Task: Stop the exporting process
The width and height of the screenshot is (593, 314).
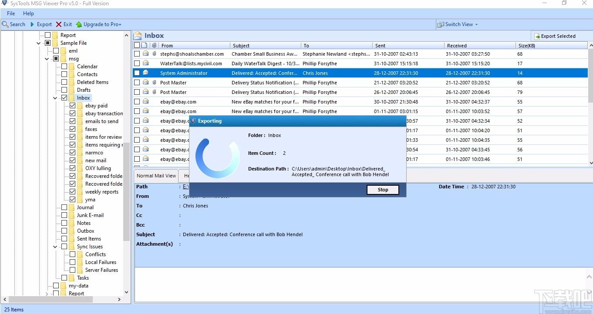Action: coord(383,190)
